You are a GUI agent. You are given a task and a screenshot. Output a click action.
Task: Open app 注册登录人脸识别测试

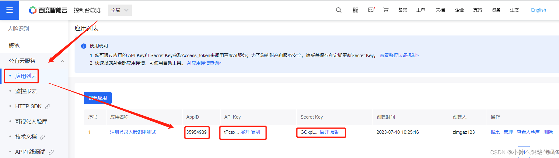133,132
